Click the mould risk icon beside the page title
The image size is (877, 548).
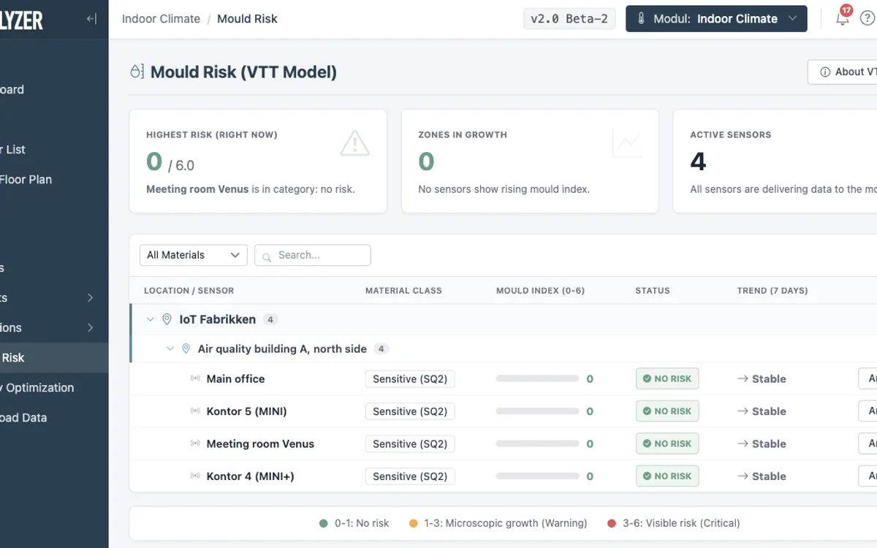tap(137, 72)
